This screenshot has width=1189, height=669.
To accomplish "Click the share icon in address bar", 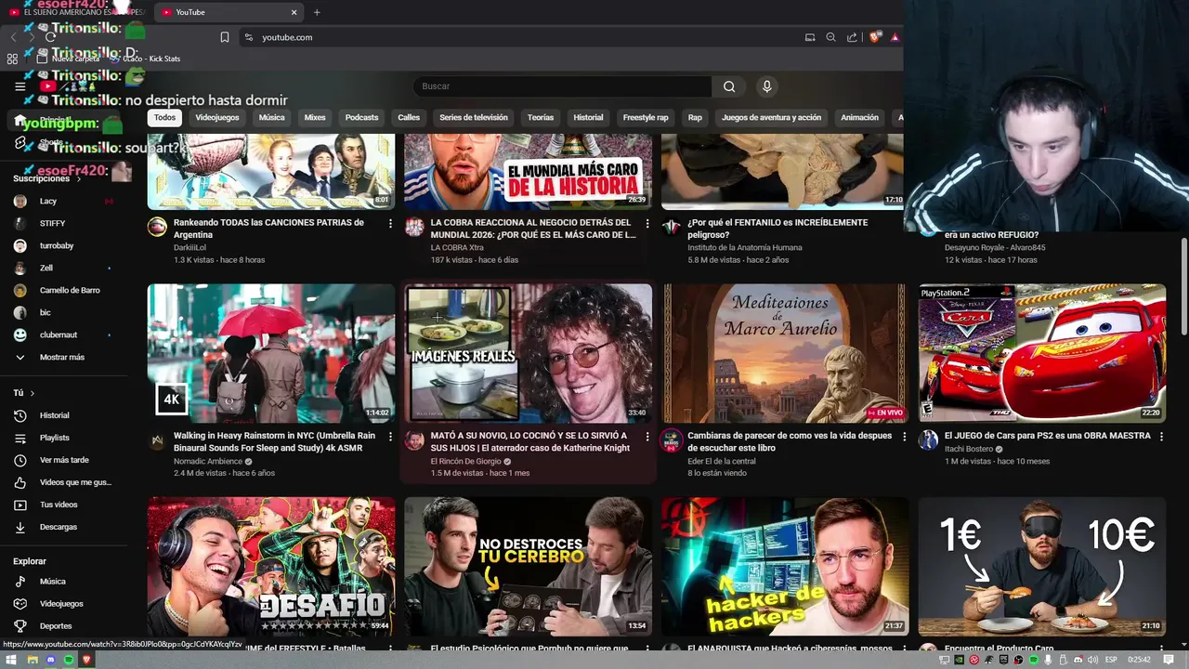I will [852, 37].
